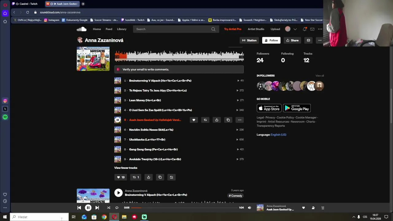Open the header more options dots

coord(320,29)
